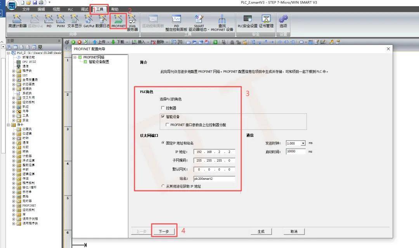The height and width of the screenshot is (248, 419).
Task: Click the 上传 upload button
Action: [99, 42]
